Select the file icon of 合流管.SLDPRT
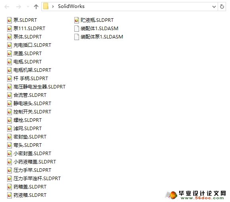 (x=10, y=95)
